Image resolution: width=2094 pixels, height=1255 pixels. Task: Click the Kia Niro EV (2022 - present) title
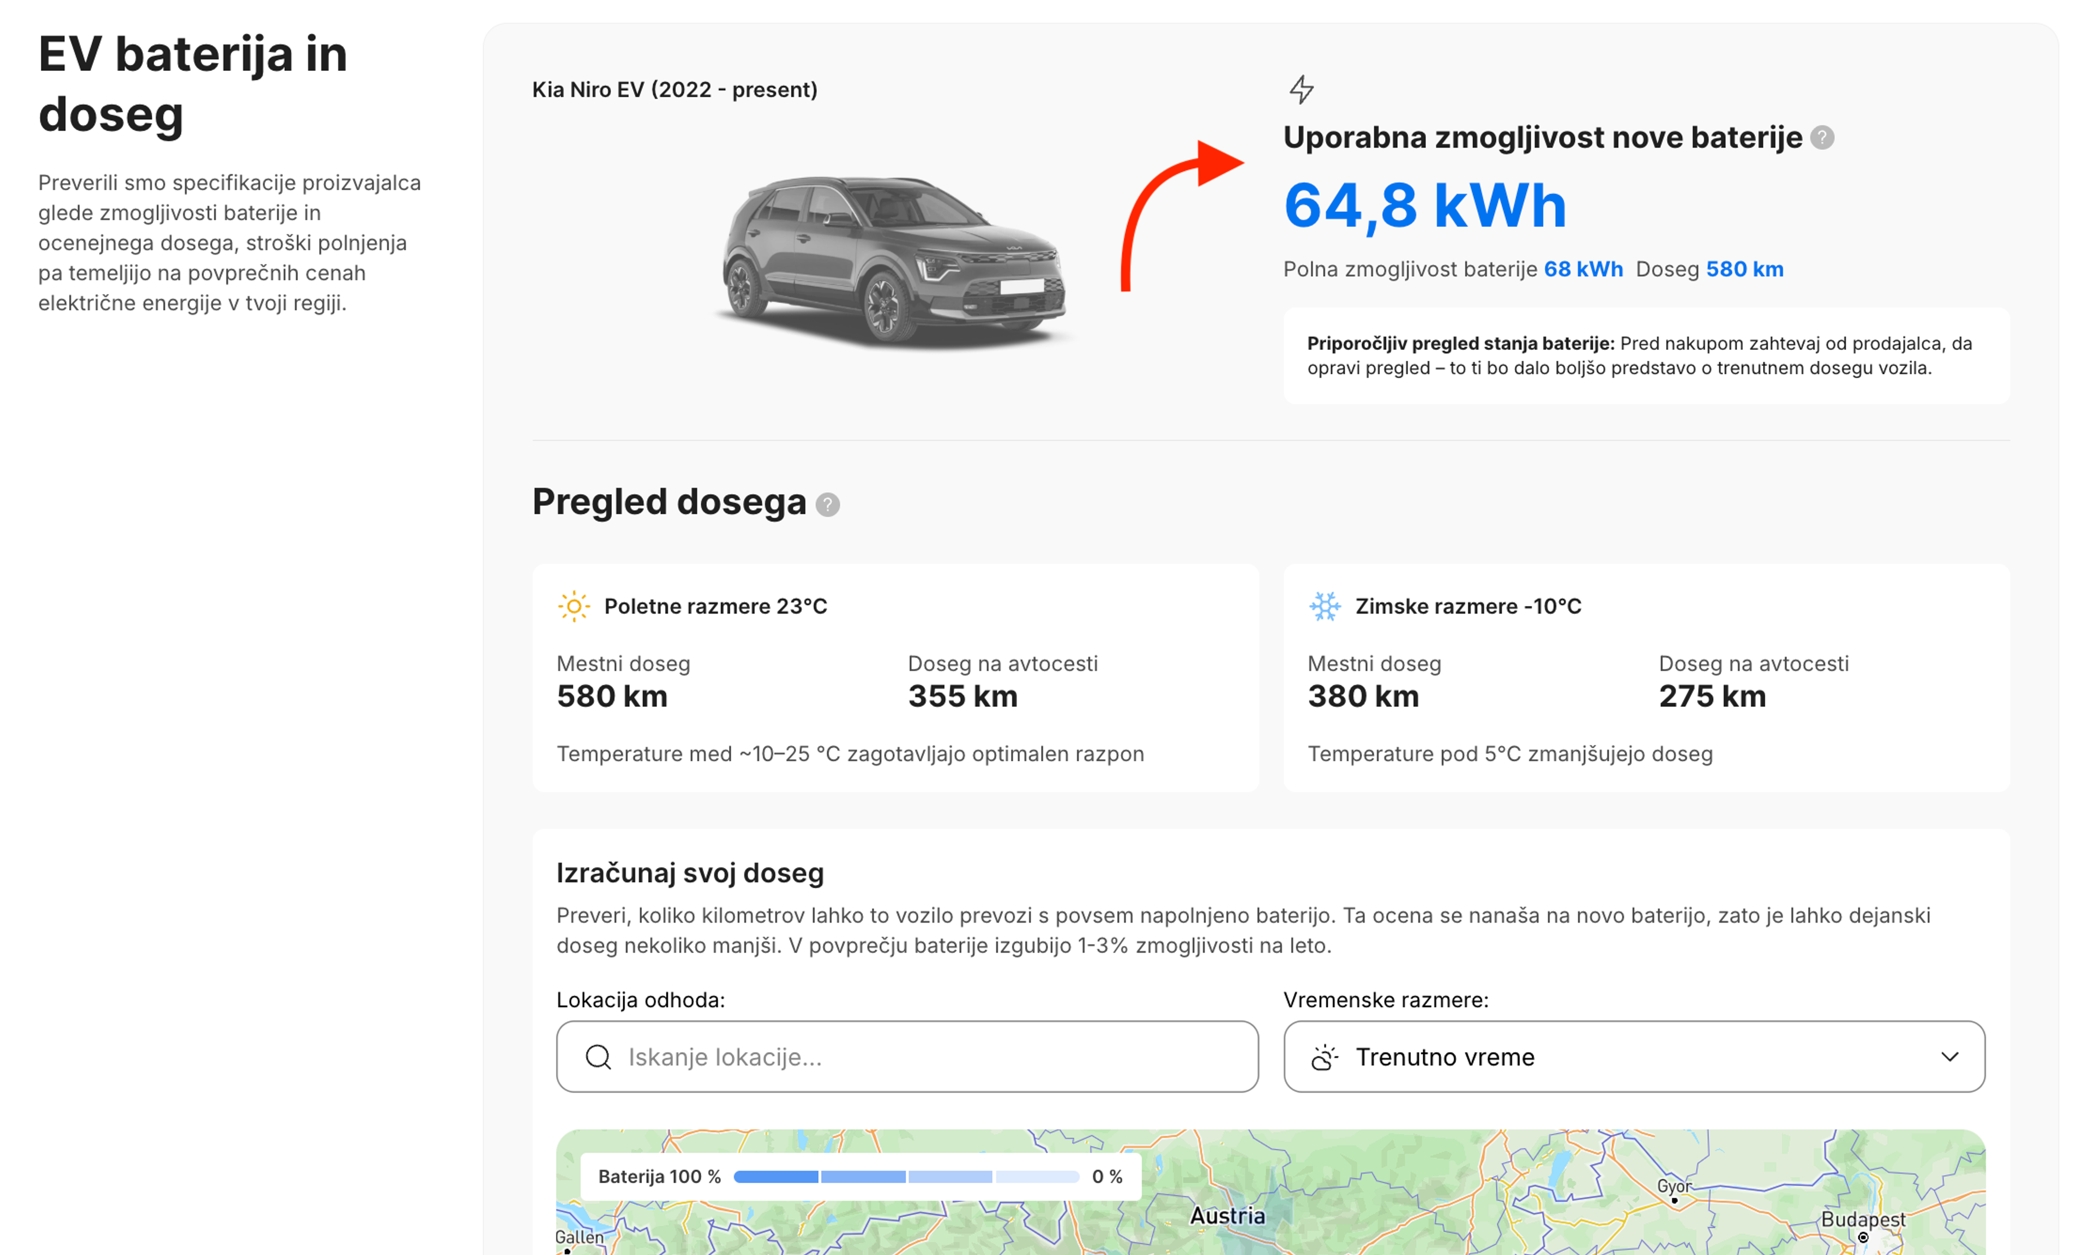coord(675,89)
